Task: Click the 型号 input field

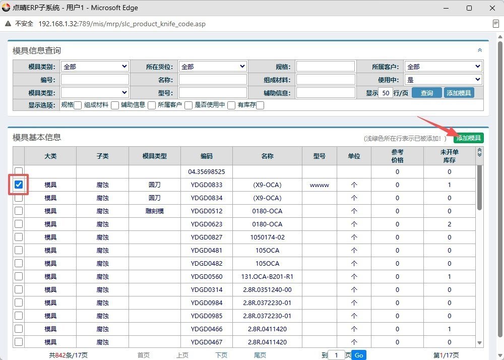Action: coord(213,93)
